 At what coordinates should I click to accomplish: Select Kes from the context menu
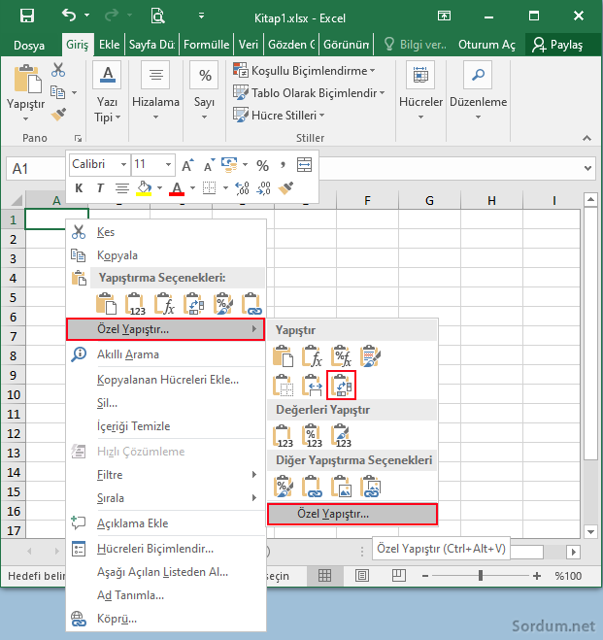(166, 232)
